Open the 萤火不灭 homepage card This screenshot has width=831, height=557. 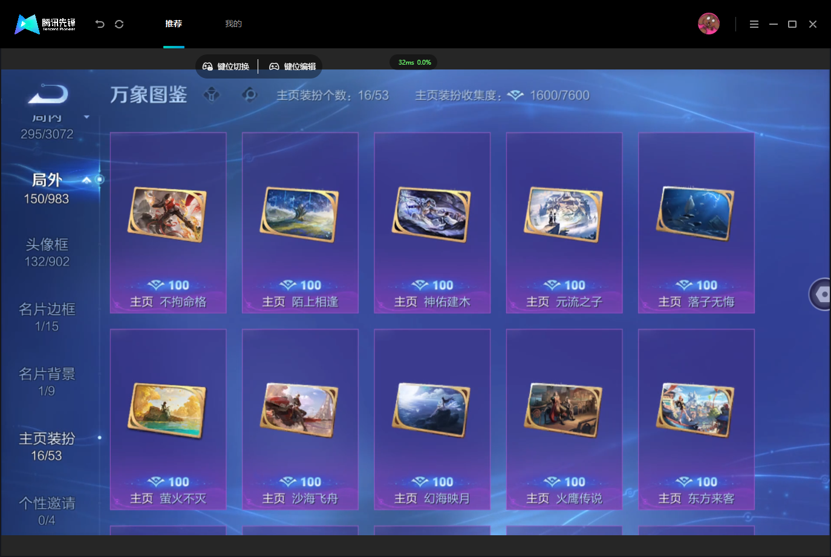point(168,419)
